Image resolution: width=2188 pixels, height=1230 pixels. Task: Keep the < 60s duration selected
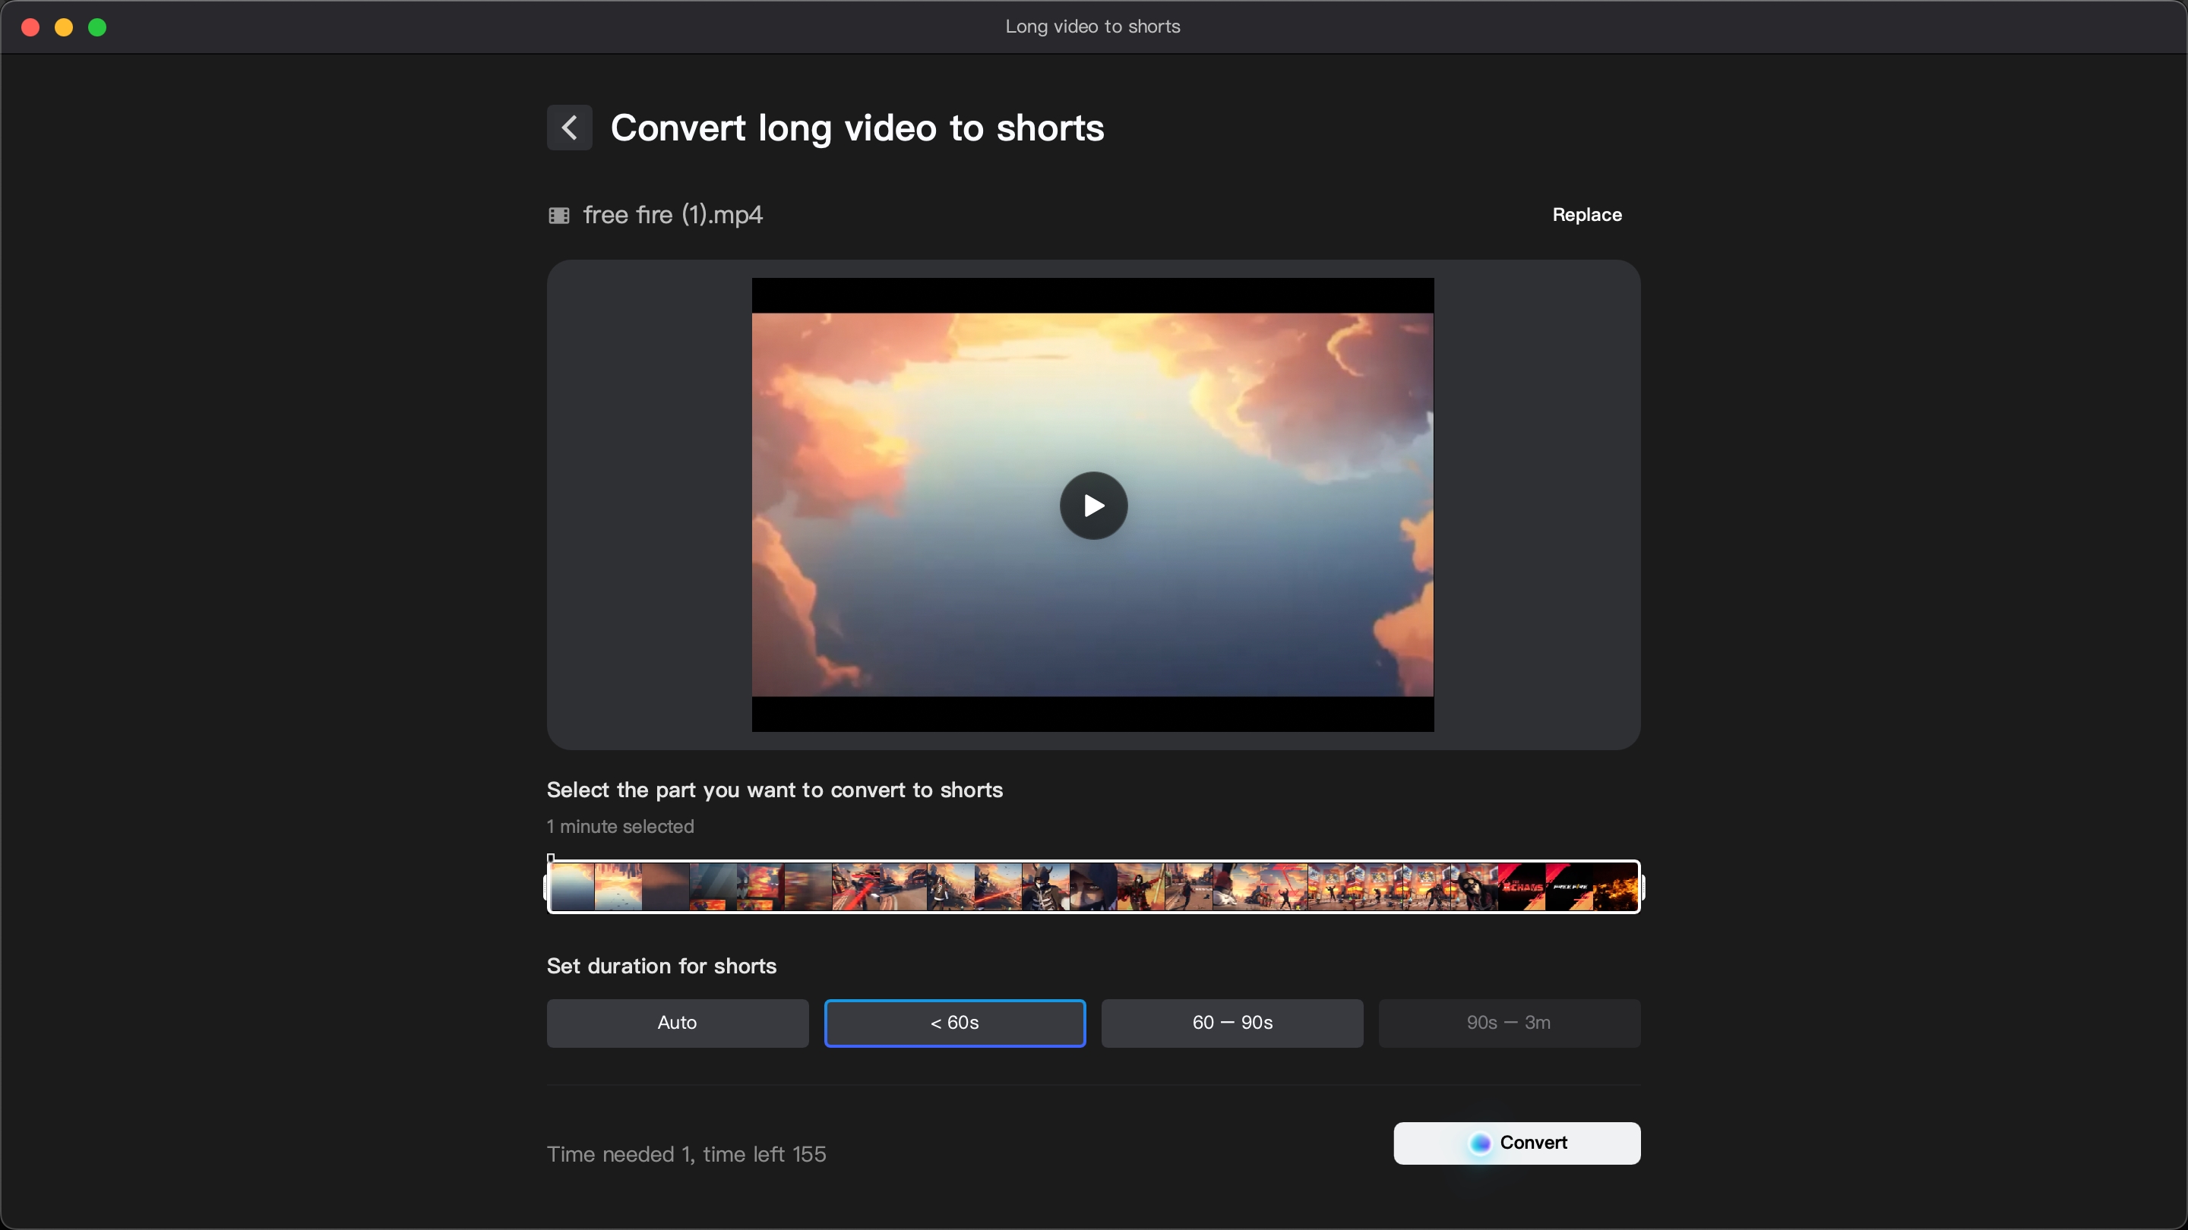coord(954,1023)
